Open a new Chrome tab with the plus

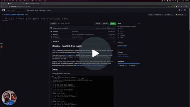click(x=44, y=4)
